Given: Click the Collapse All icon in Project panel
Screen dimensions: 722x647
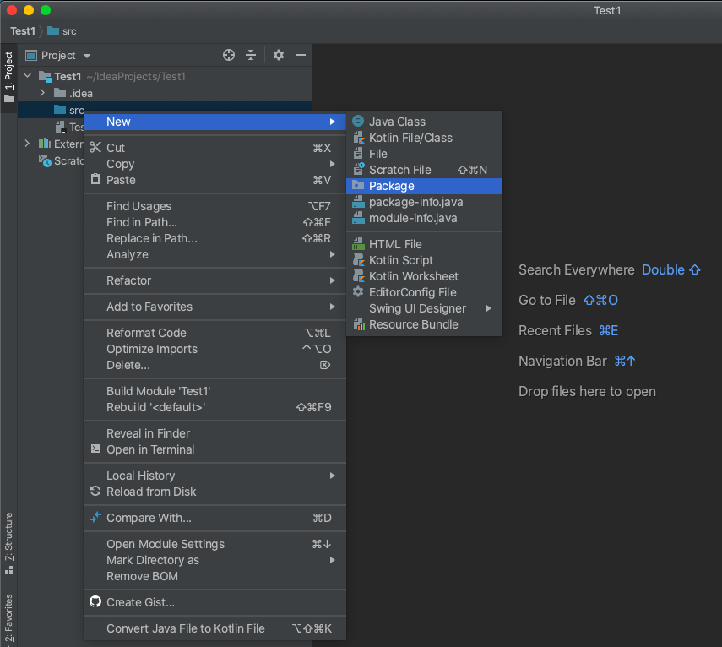Looking at the screenshot, I should 251,55.
